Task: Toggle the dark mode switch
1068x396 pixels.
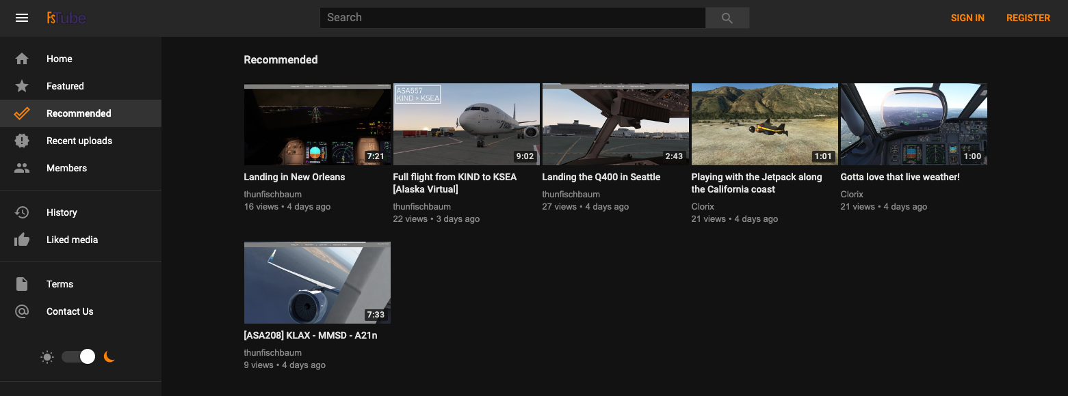Action: pos(78,356)
